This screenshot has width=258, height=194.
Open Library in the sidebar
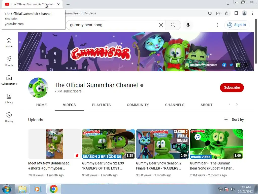pyautogui.click(x=9, y=99)
